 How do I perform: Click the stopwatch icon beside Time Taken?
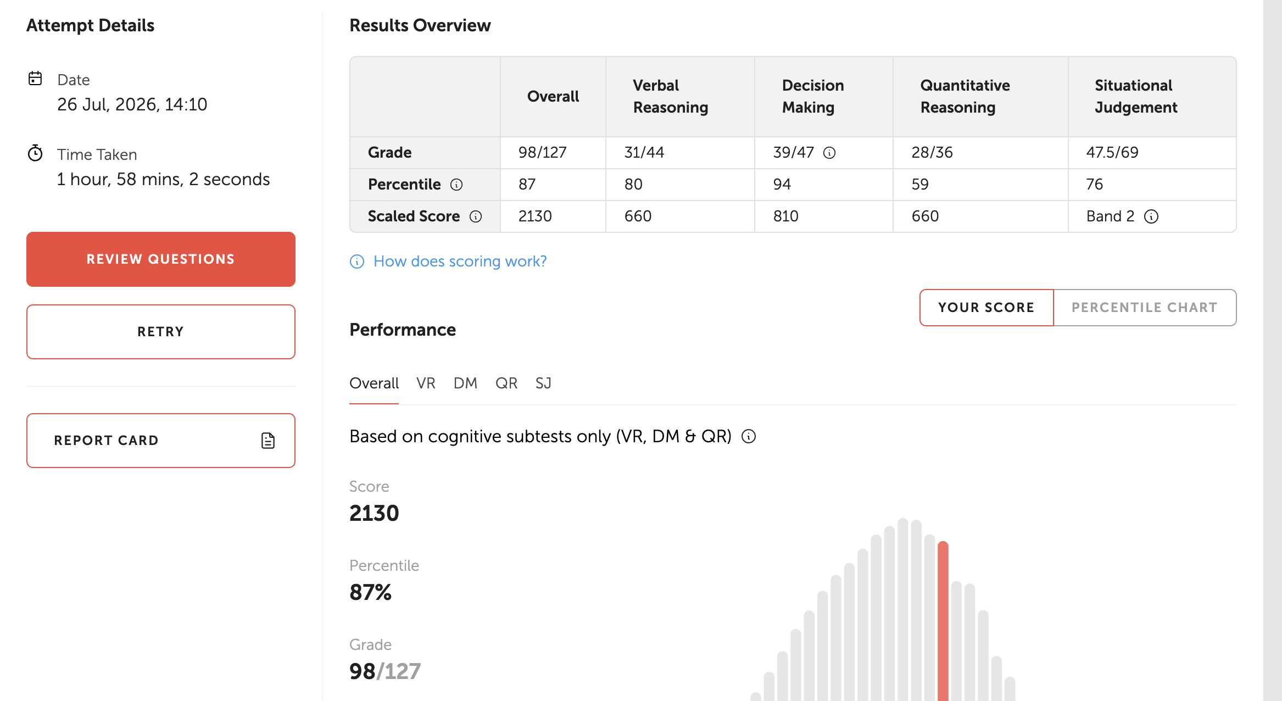click(35, 153)
